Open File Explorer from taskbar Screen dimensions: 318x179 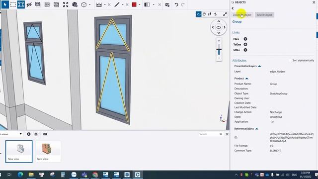click(31, 175)
